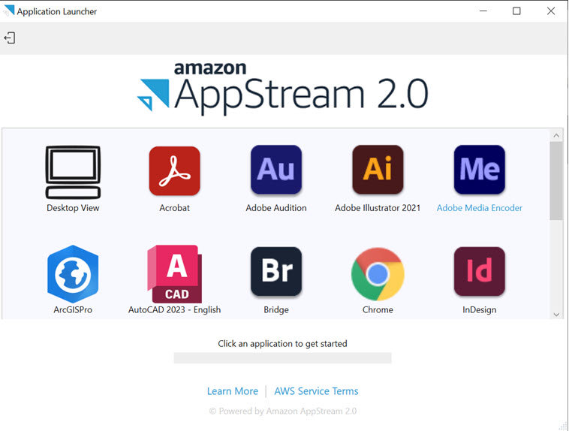Screen dimensions: 569x431
Task: Launch Adobe Media Encoder Me icon
Action: [480, 170]
